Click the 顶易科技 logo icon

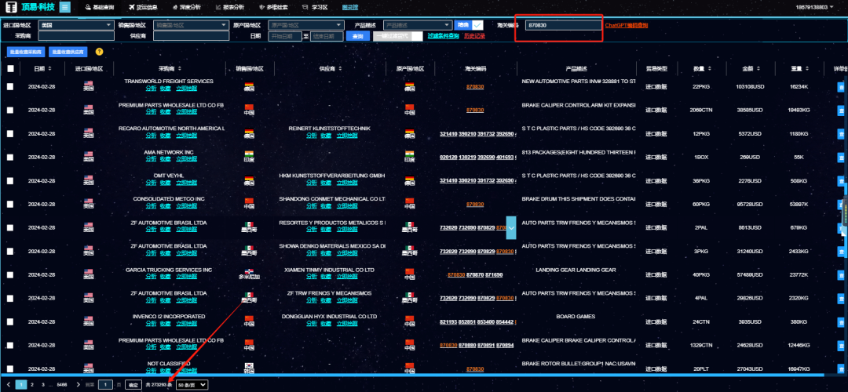click(11, 8)
